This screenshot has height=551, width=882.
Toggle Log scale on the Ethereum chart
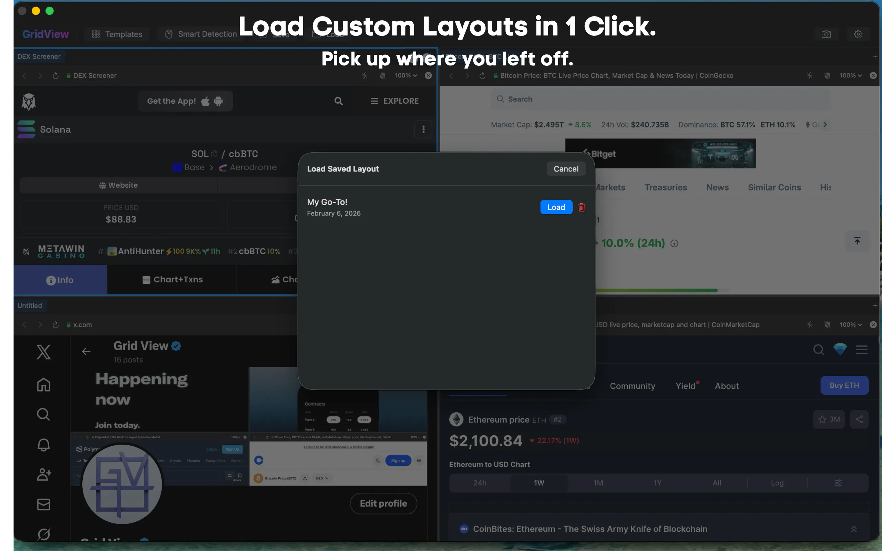(x=777, y=483)
